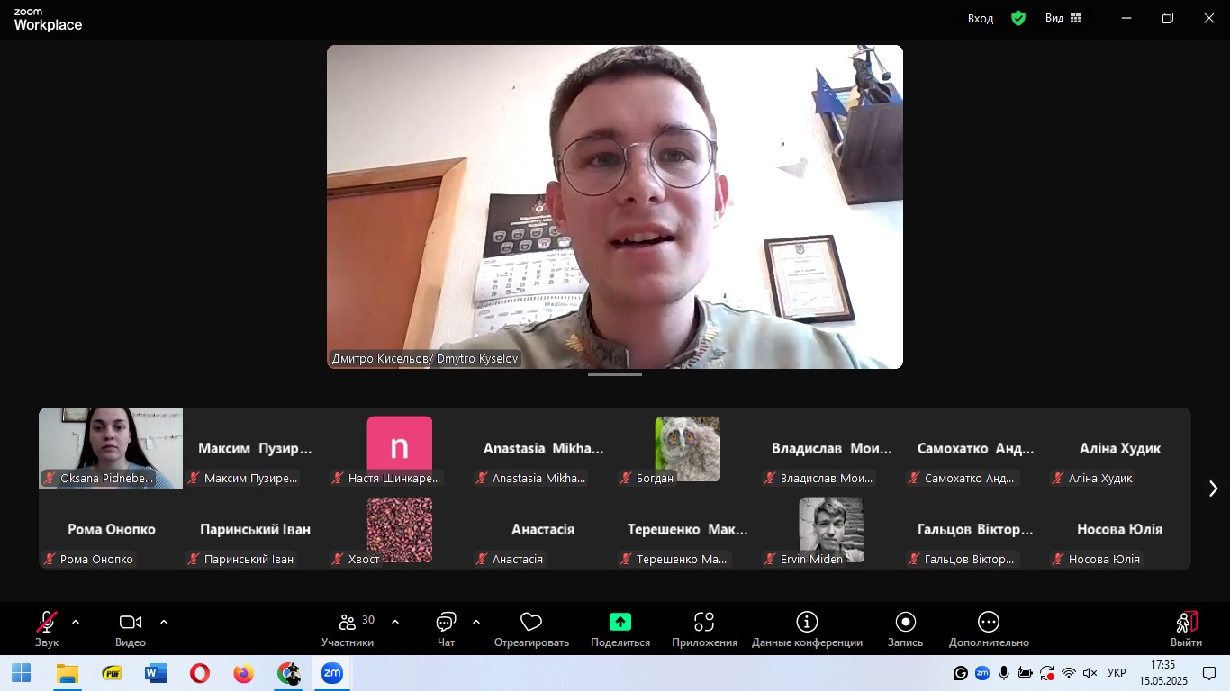Click the green encryption shield icon
Image resolution: width=1230 pixels, height=691 pixels.
tap(1018, 18)
